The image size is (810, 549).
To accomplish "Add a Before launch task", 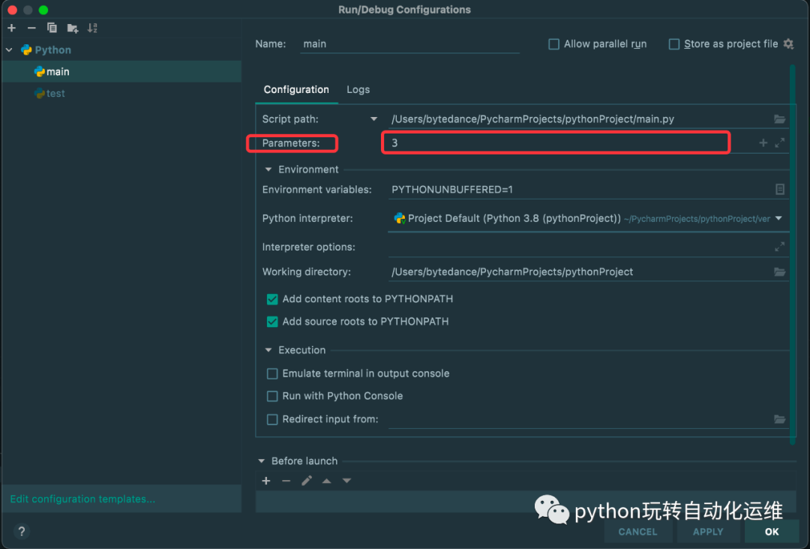I will coord(266,481).
